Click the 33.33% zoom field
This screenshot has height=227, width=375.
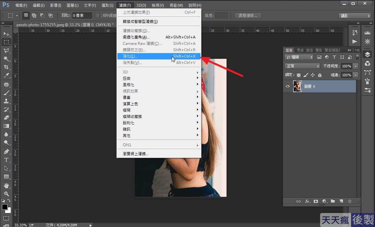[21, 225]
